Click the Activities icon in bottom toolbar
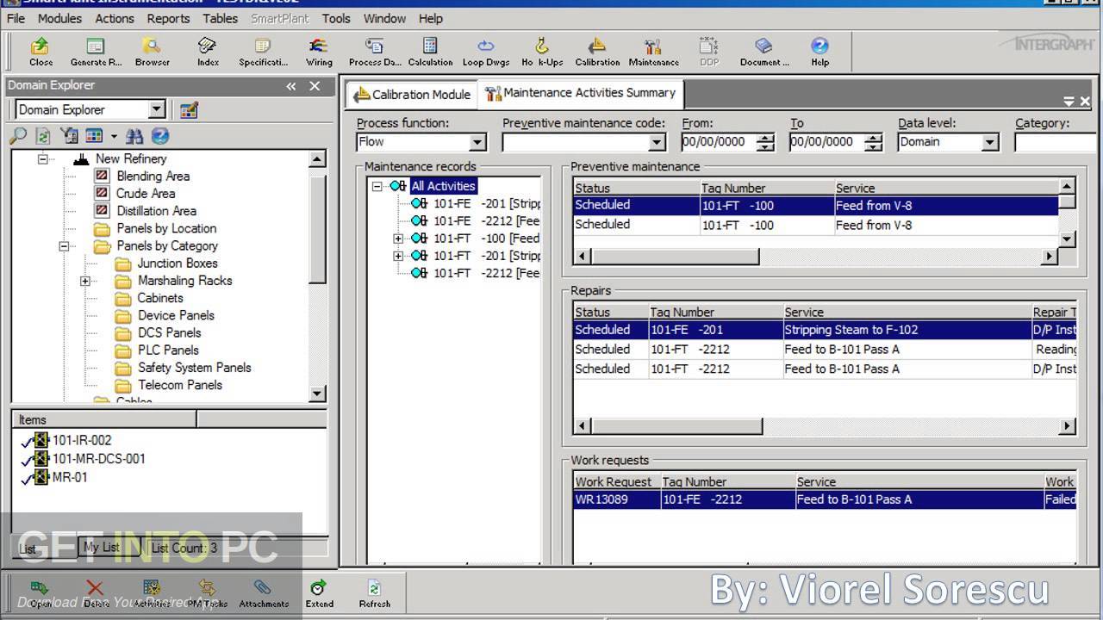The image size is (1103, 620). click(152, 593)
